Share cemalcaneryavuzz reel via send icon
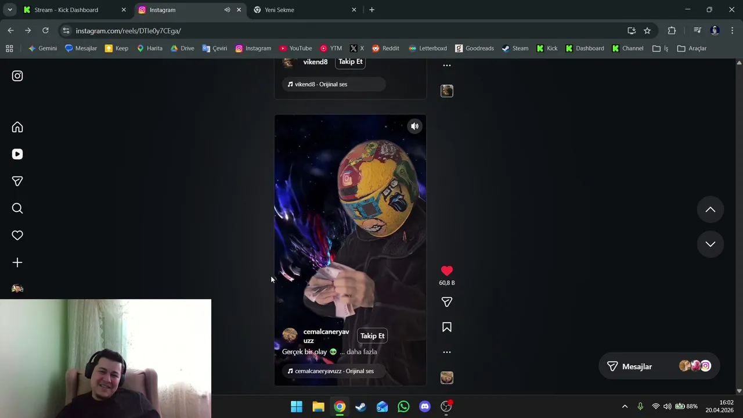Viewport: 743px width, 418px height. coord(446,302)
